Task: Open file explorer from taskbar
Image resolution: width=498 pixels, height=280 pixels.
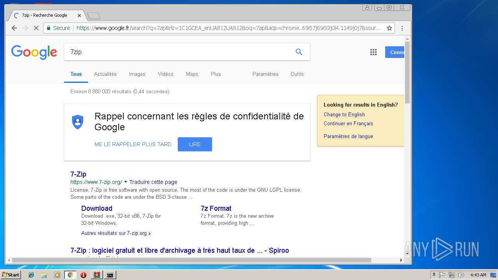Action: (x=44, y=275)
